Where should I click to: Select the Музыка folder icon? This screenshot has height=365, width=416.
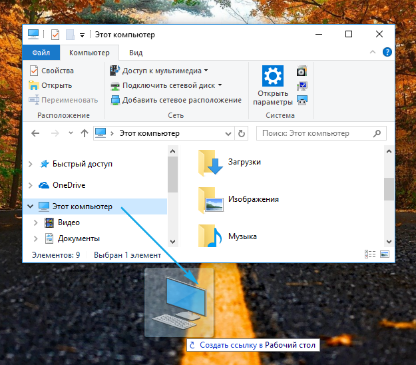click(210, 236)
